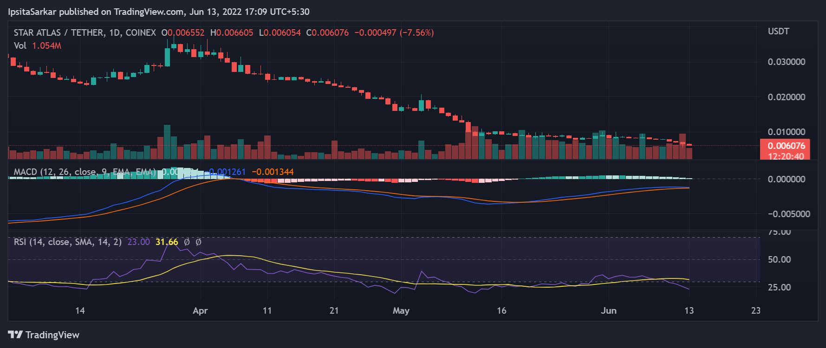This screenshot has width=826, height=348.
Task: Click the RSI 50.00 axis label
Action: click(x=780, y=259)
